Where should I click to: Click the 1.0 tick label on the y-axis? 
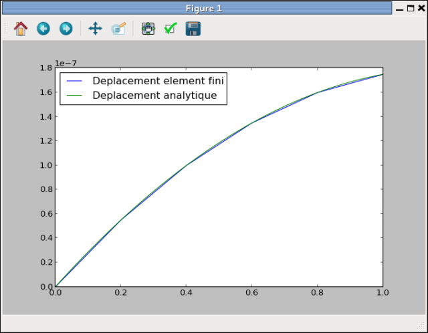[x=45, y=165]
